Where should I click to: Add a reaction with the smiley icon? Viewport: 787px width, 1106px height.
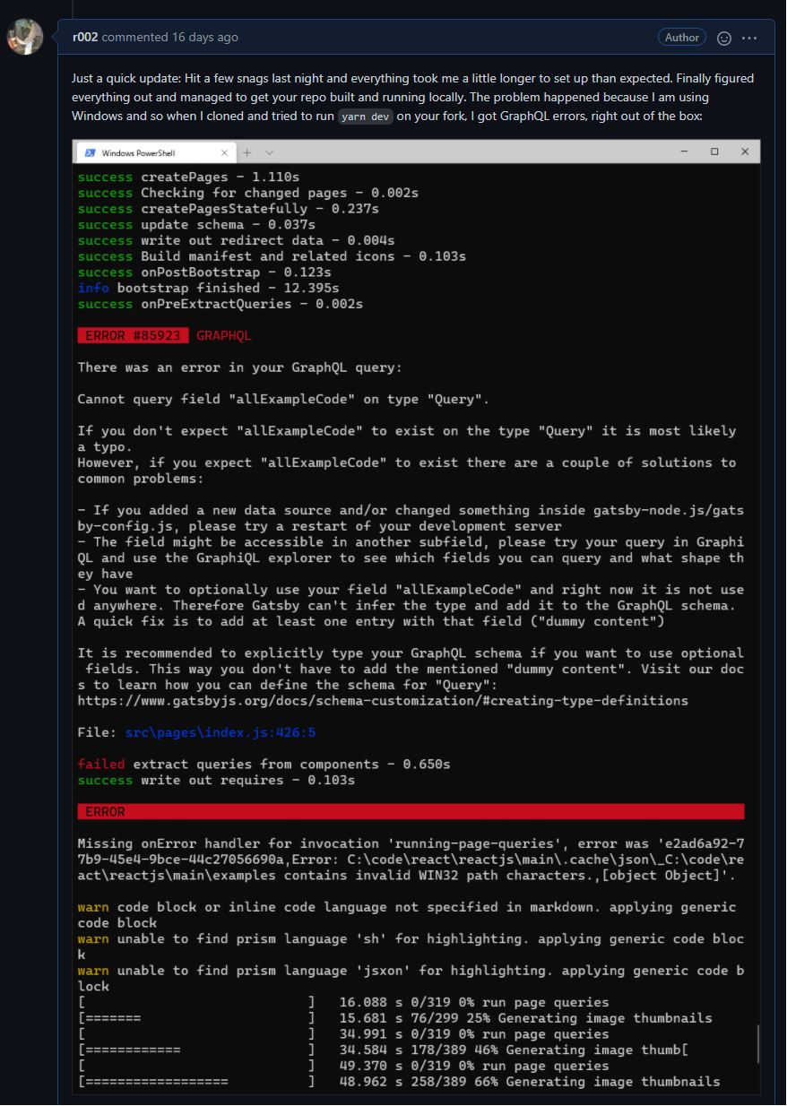click(x=724, y=38)
